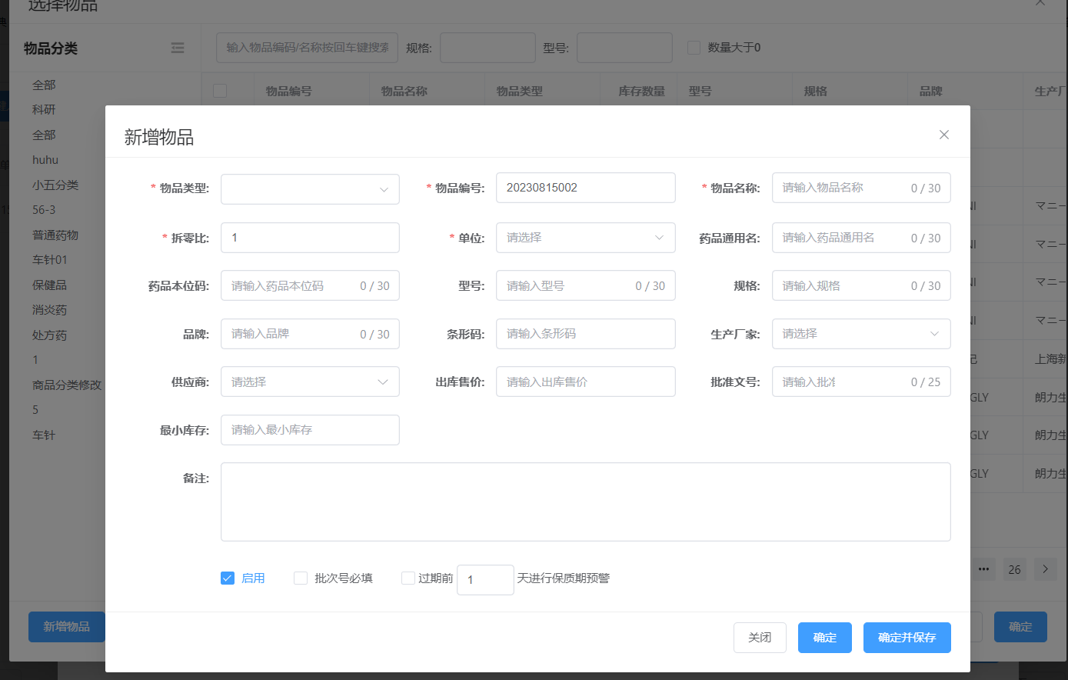Click 确定 button in background 选择物品 window
The width and height of the screenshot is (1068, 680).
1020,627
